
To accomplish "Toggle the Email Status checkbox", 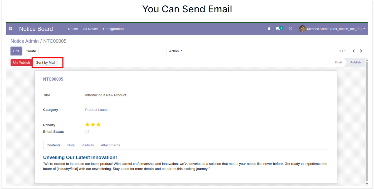I will [x=87, y=131].
